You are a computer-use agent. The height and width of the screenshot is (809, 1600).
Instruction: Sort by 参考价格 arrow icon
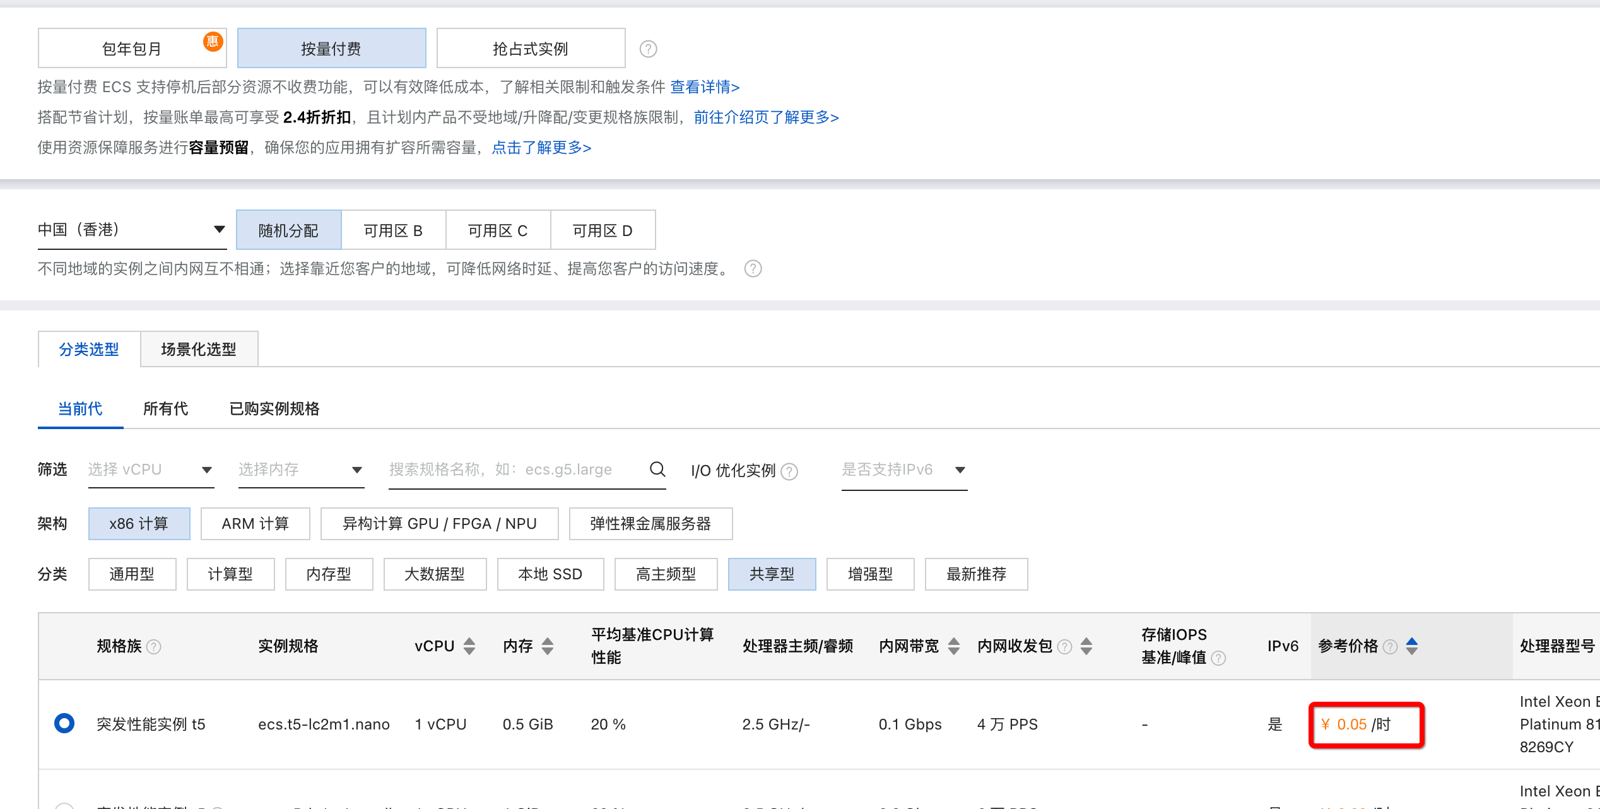(x=1412, y=646)
